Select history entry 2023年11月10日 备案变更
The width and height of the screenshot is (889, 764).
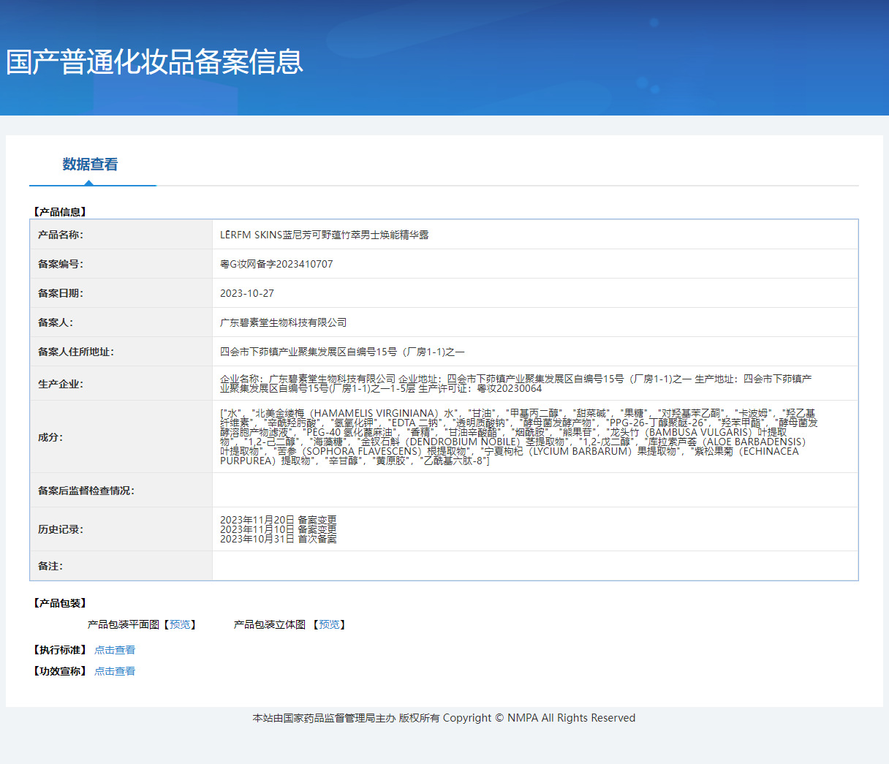tap(279, 529)
